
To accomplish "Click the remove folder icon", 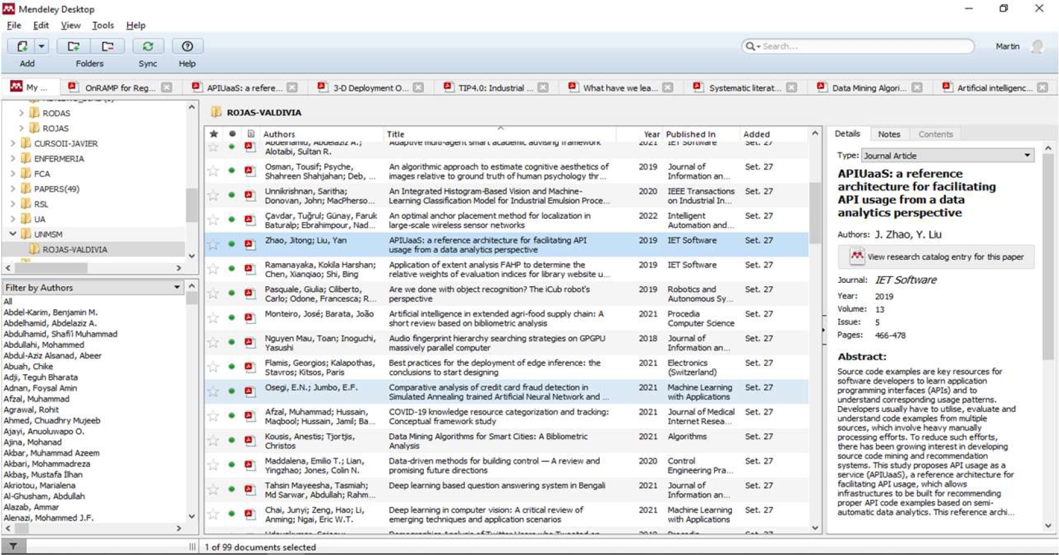I will pos(107,46).
